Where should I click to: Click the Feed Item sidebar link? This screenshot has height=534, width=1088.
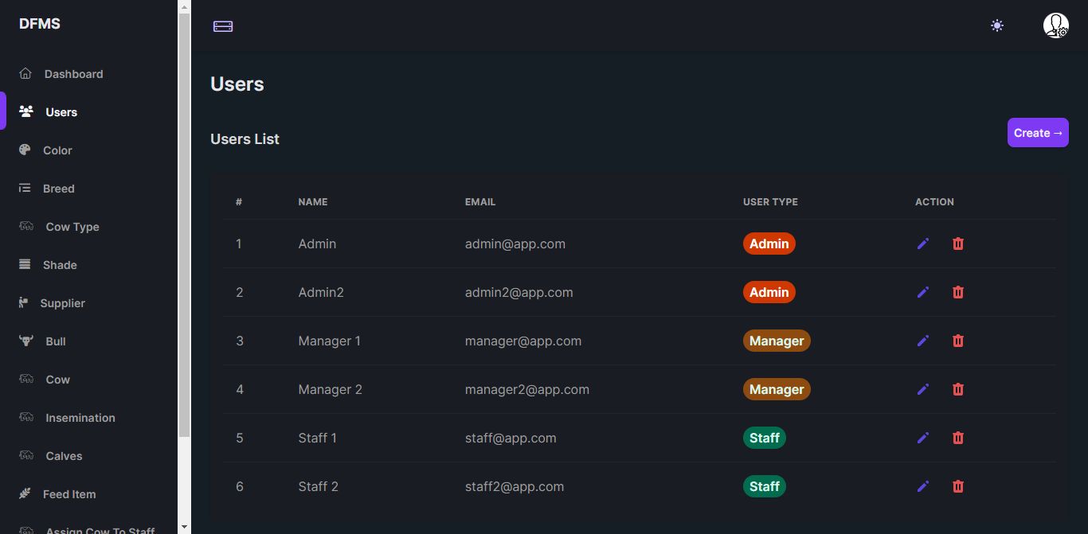pos(68,494)
